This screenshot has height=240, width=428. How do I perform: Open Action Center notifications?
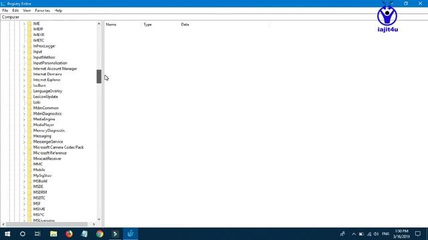(x=418, y=234)
